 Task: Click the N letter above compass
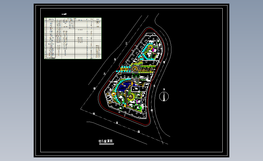pyautogui.click(x=164, y=89)
